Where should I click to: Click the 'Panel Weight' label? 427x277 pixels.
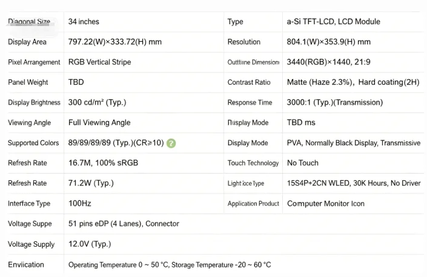28,82
